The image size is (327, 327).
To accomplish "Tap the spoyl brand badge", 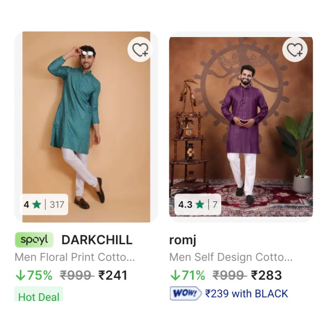I will click(34, 240).
